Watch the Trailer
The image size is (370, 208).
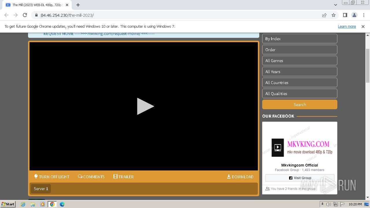point(123,177)
